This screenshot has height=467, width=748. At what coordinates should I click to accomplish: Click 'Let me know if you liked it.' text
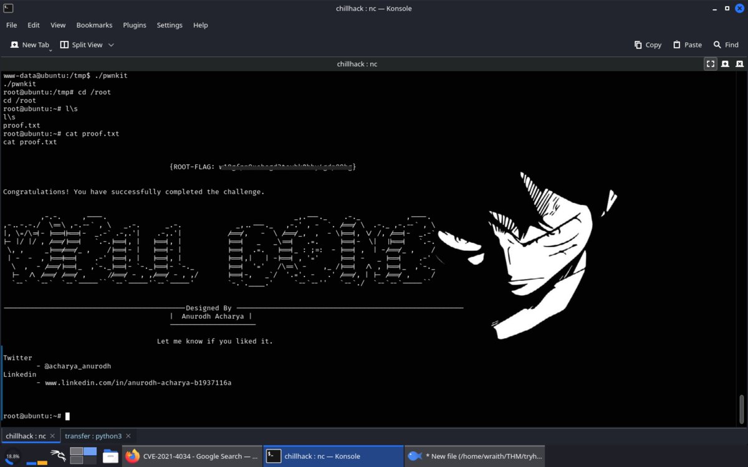(x=215, y=341)
